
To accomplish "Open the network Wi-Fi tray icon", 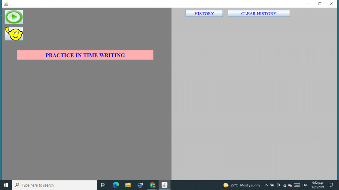I will pyautogui.click(x=284, y=185).
